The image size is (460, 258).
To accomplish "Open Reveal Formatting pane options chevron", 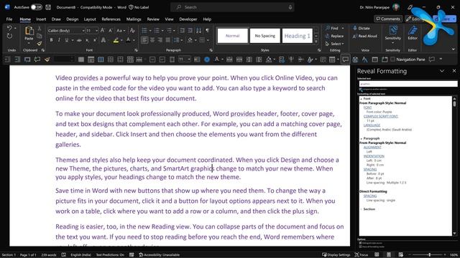I will 442,71.
